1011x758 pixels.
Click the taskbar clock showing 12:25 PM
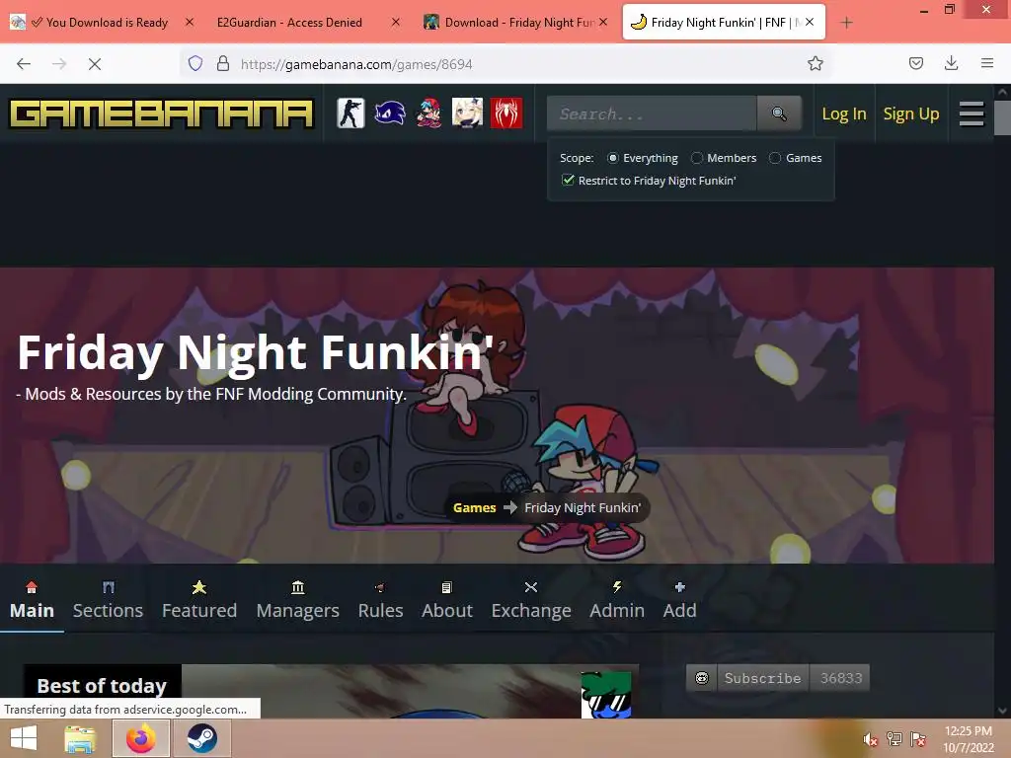[x=968, y=739]
